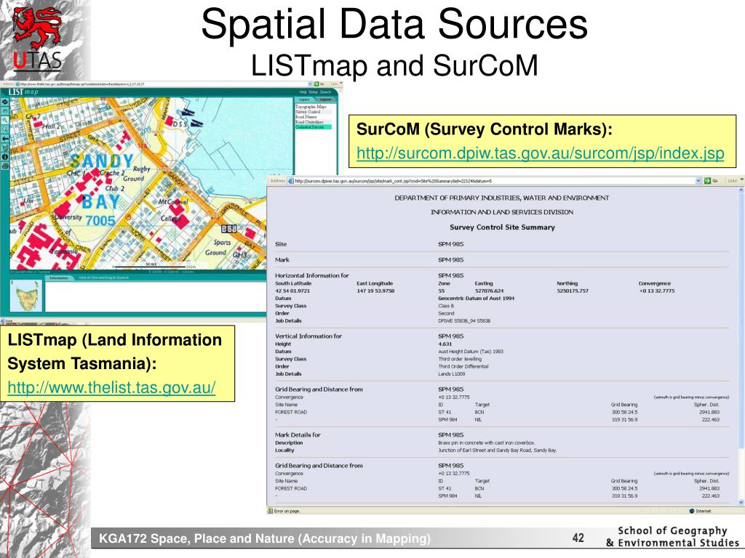Click Geocentric Datum of Aust 1994 text
The width and height of the screenshot is (745, 558).
[476, 299]
